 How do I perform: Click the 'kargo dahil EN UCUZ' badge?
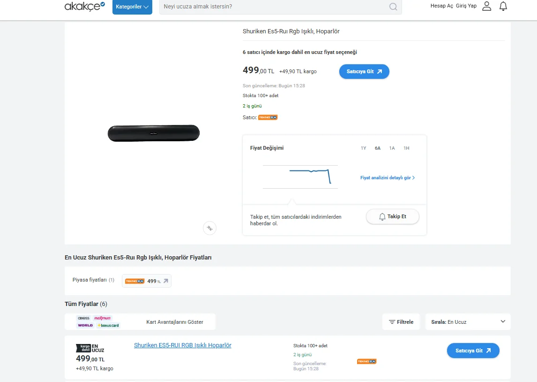click(x=90, y=348)
